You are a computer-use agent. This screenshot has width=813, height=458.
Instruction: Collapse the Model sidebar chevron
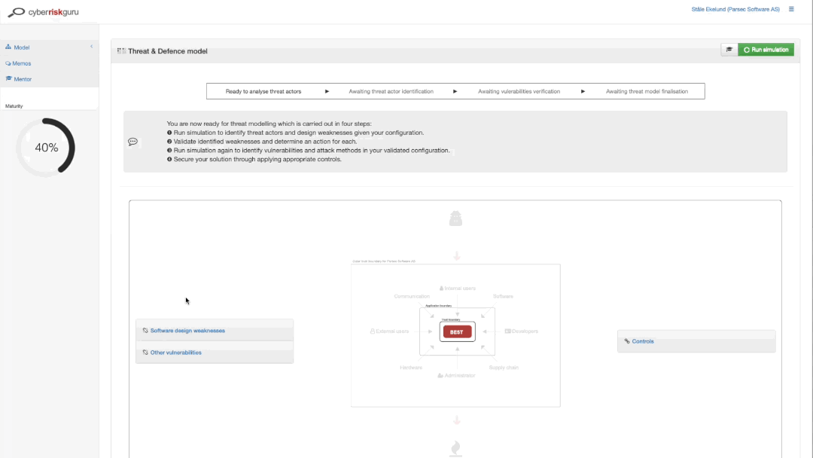click(91, 47)
